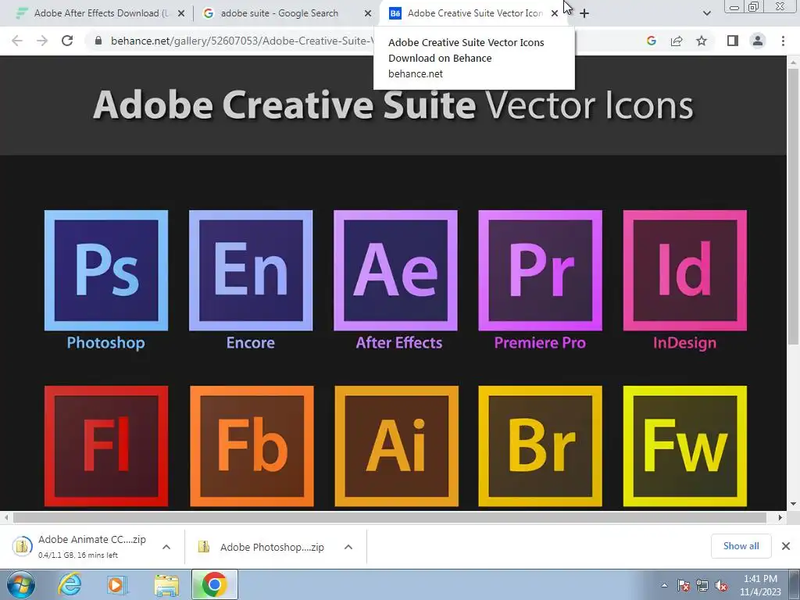Bookmark this page with the star icon
The height and width of the screenshot is (600, 800).
point(702,41)
